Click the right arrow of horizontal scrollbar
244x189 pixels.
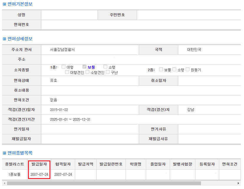238,183
